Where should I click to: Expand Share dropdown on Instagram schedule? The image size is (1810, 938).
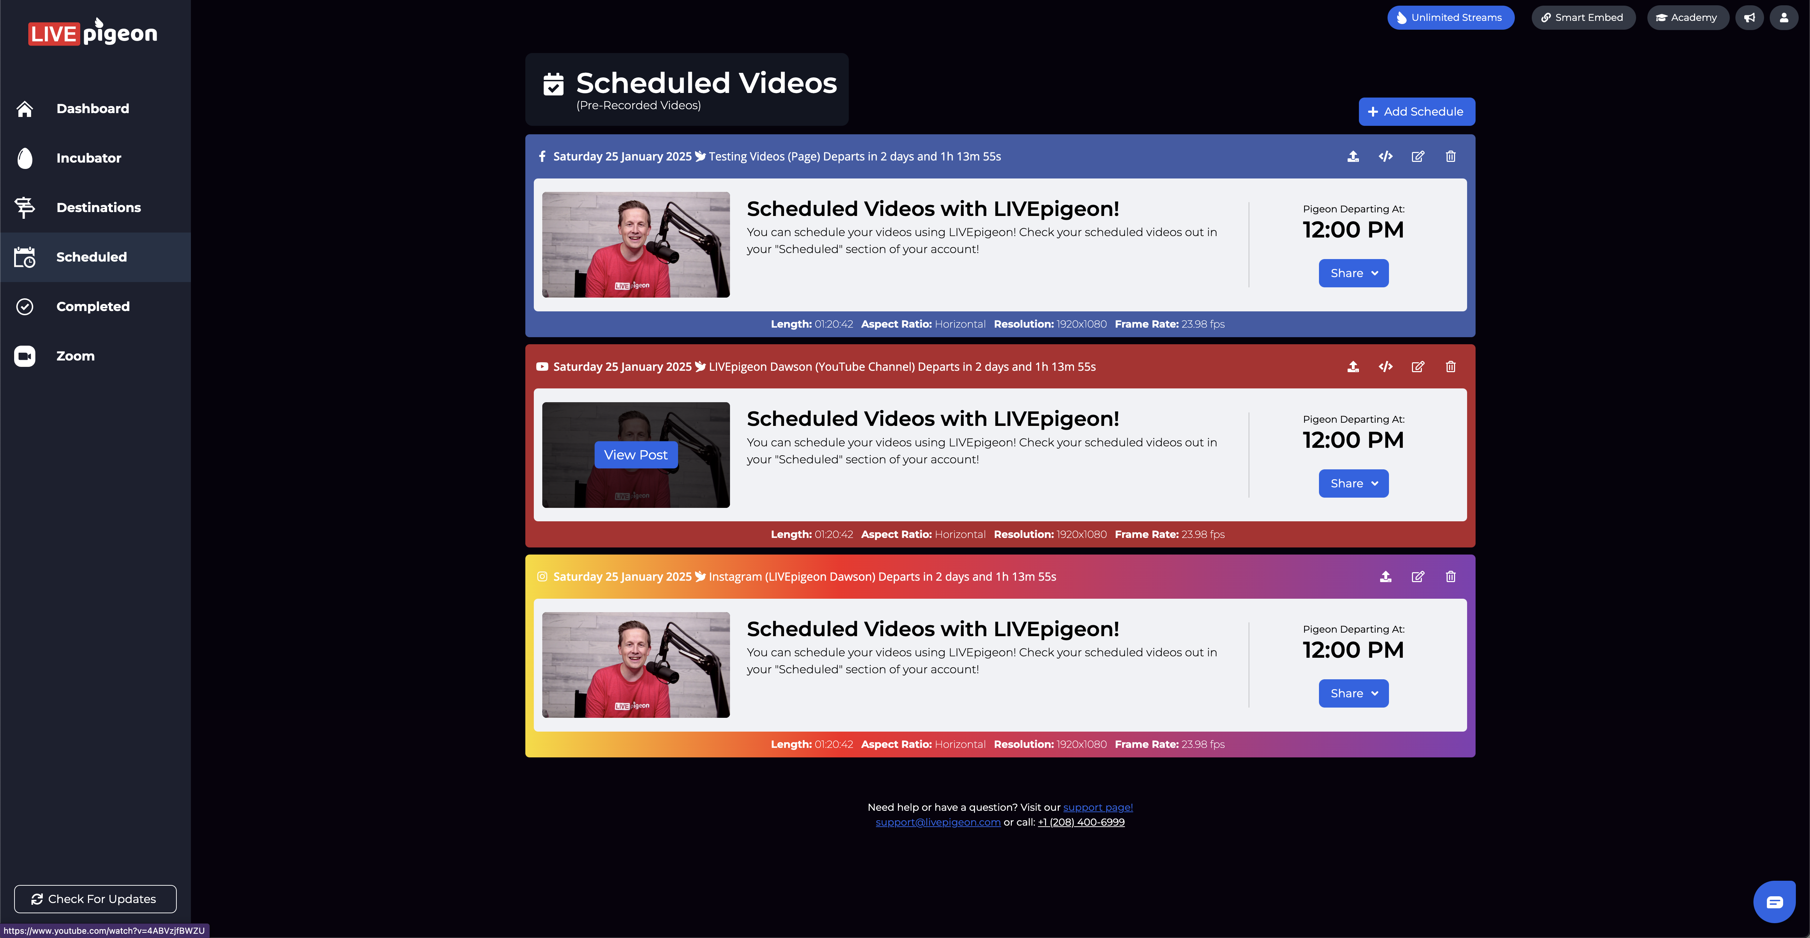click(1353, 693)
